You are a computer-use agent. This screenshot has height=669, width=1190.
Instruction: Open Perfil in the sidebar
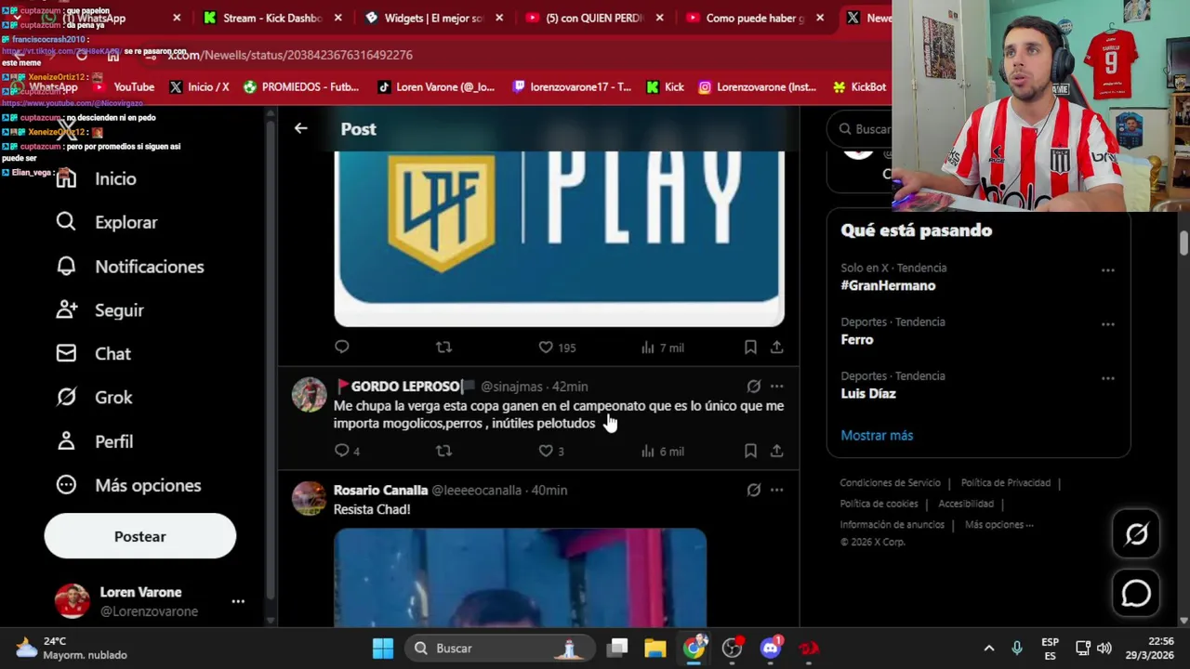(94, 441)
